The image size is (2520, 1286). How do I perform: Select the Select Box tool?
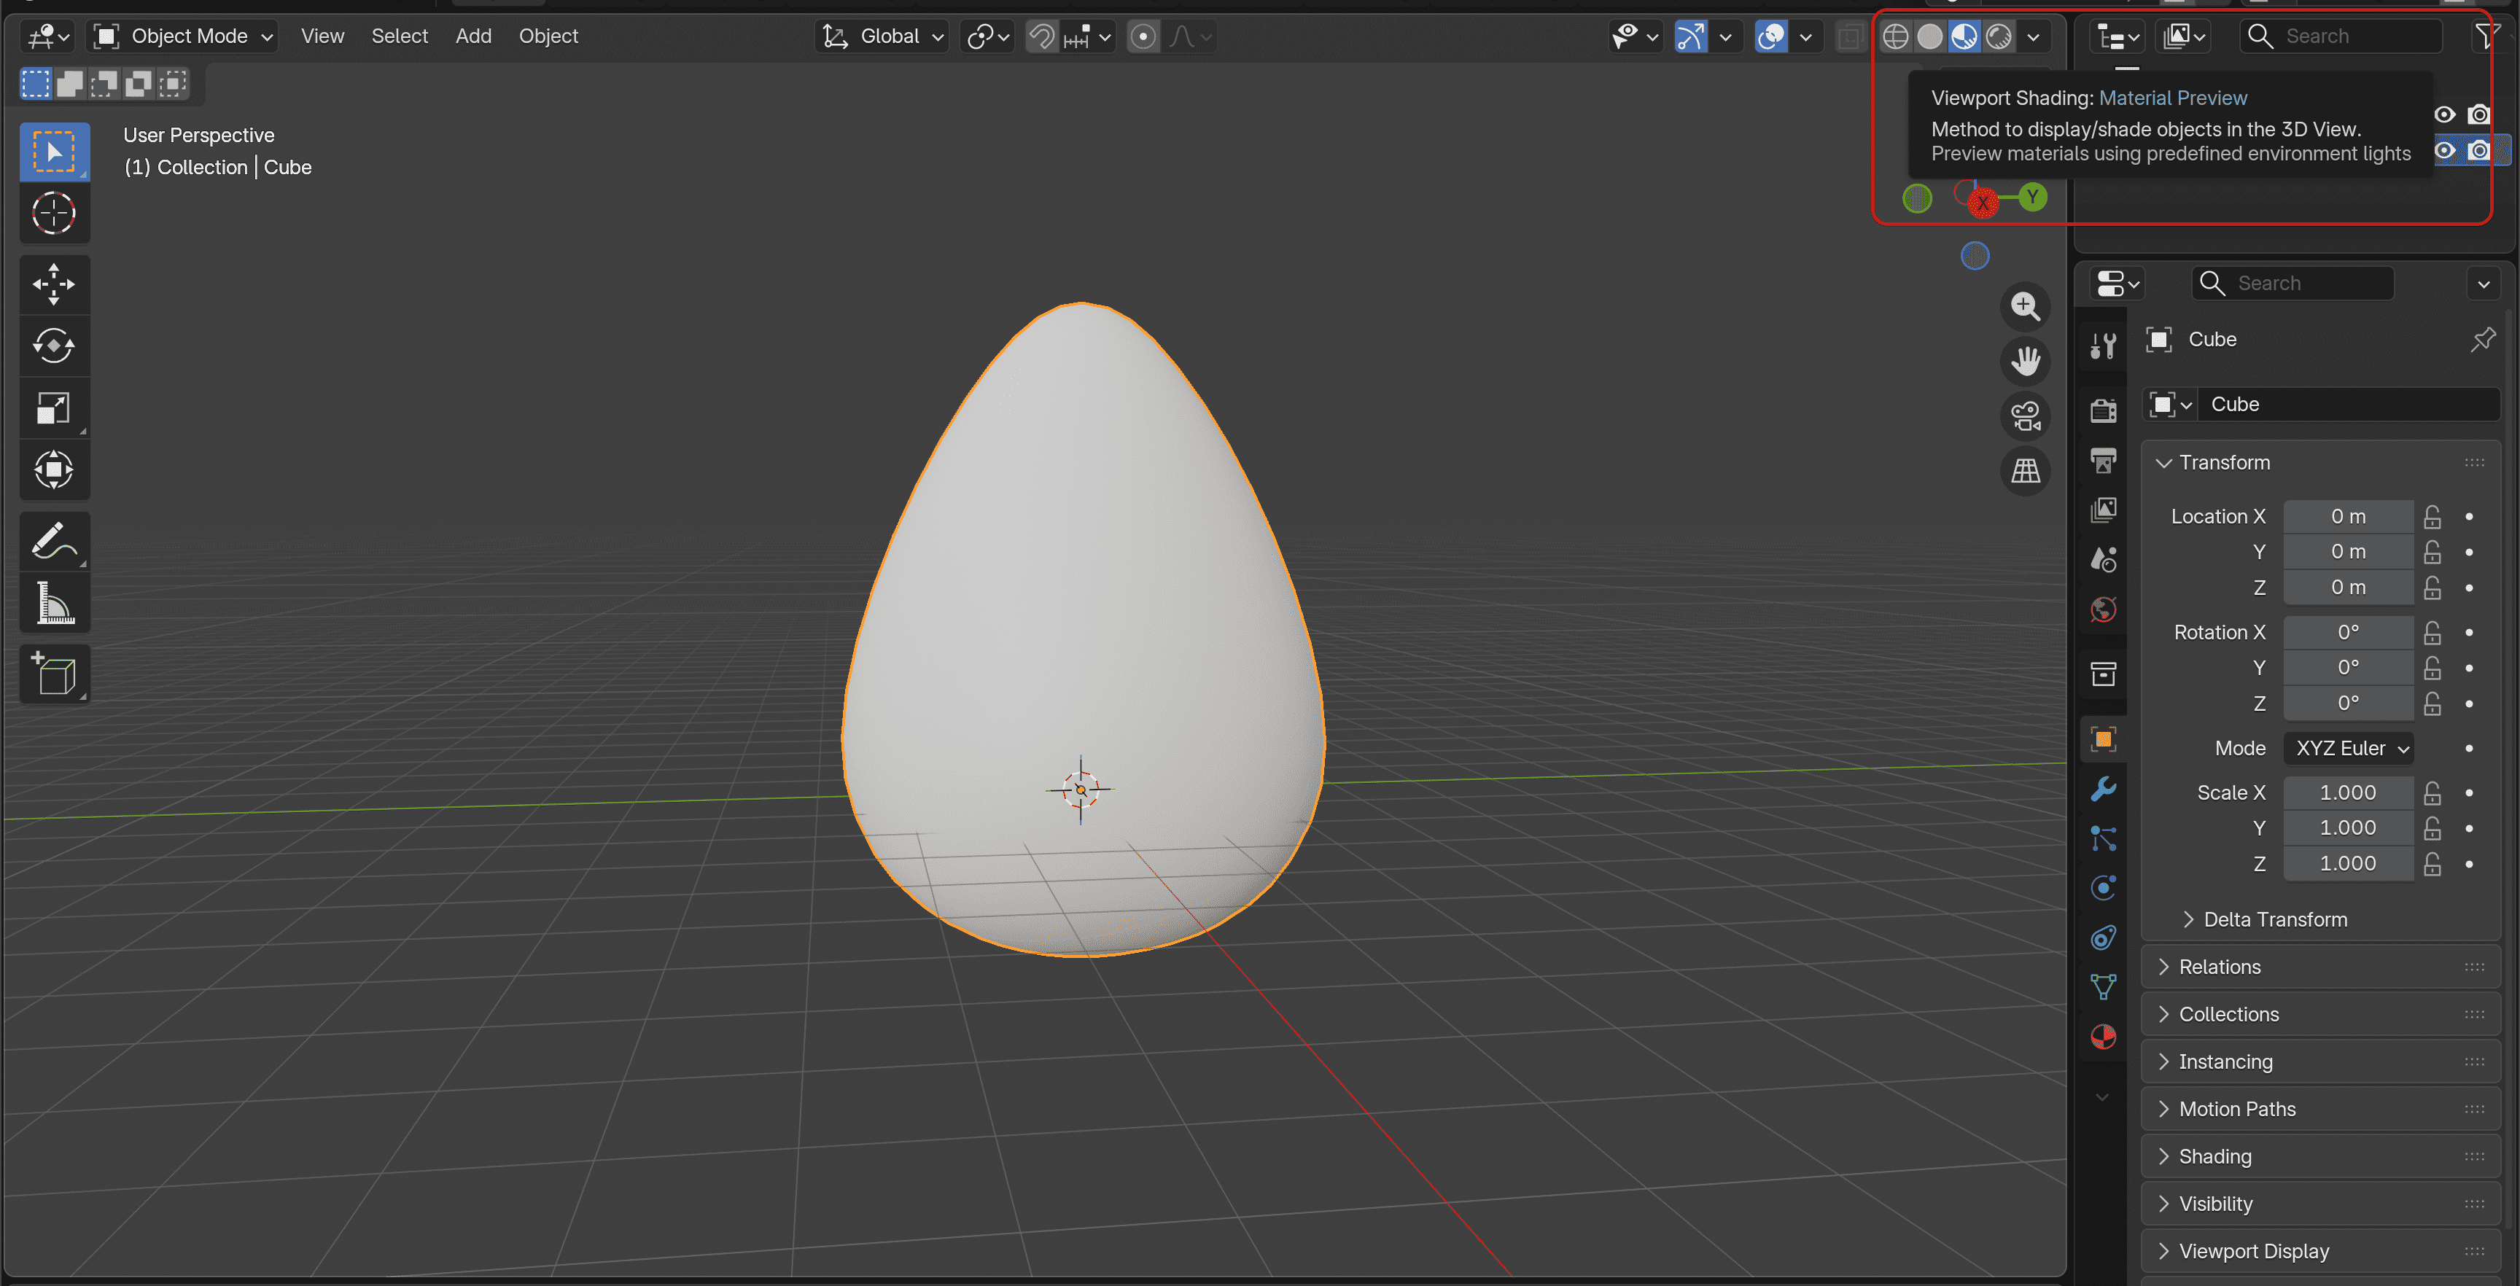click(x=55, y=152)
